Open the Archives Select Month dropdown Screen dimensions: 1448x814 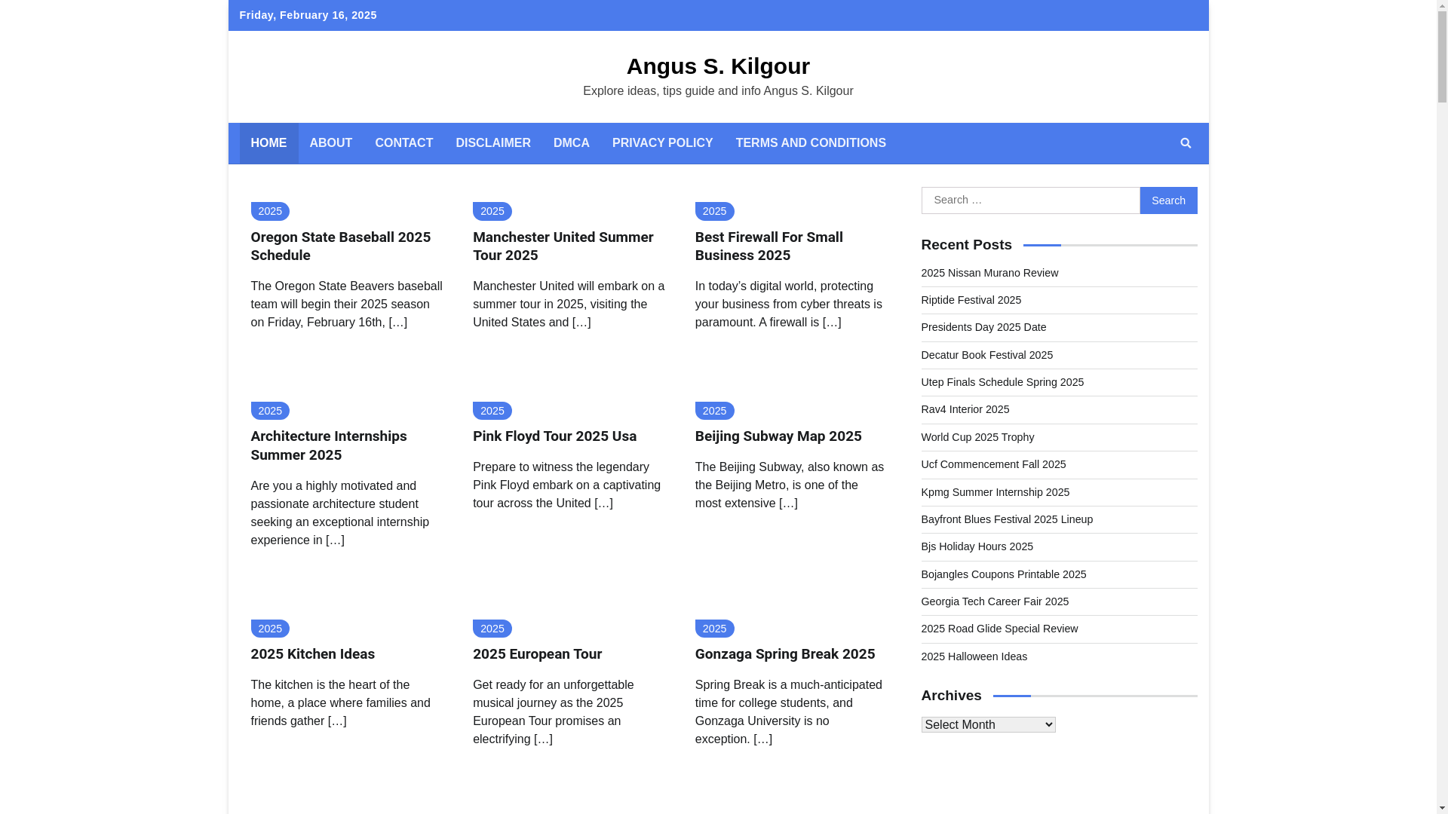click(988, 724)
